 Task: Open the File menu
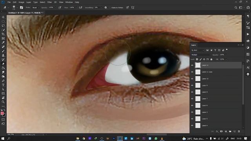click(x=9, y=2)
